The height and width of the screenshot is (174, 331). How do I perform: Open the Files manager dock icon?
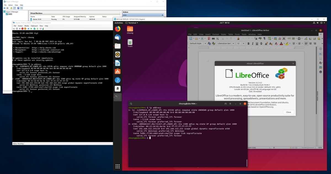click(x=118, y=46)
